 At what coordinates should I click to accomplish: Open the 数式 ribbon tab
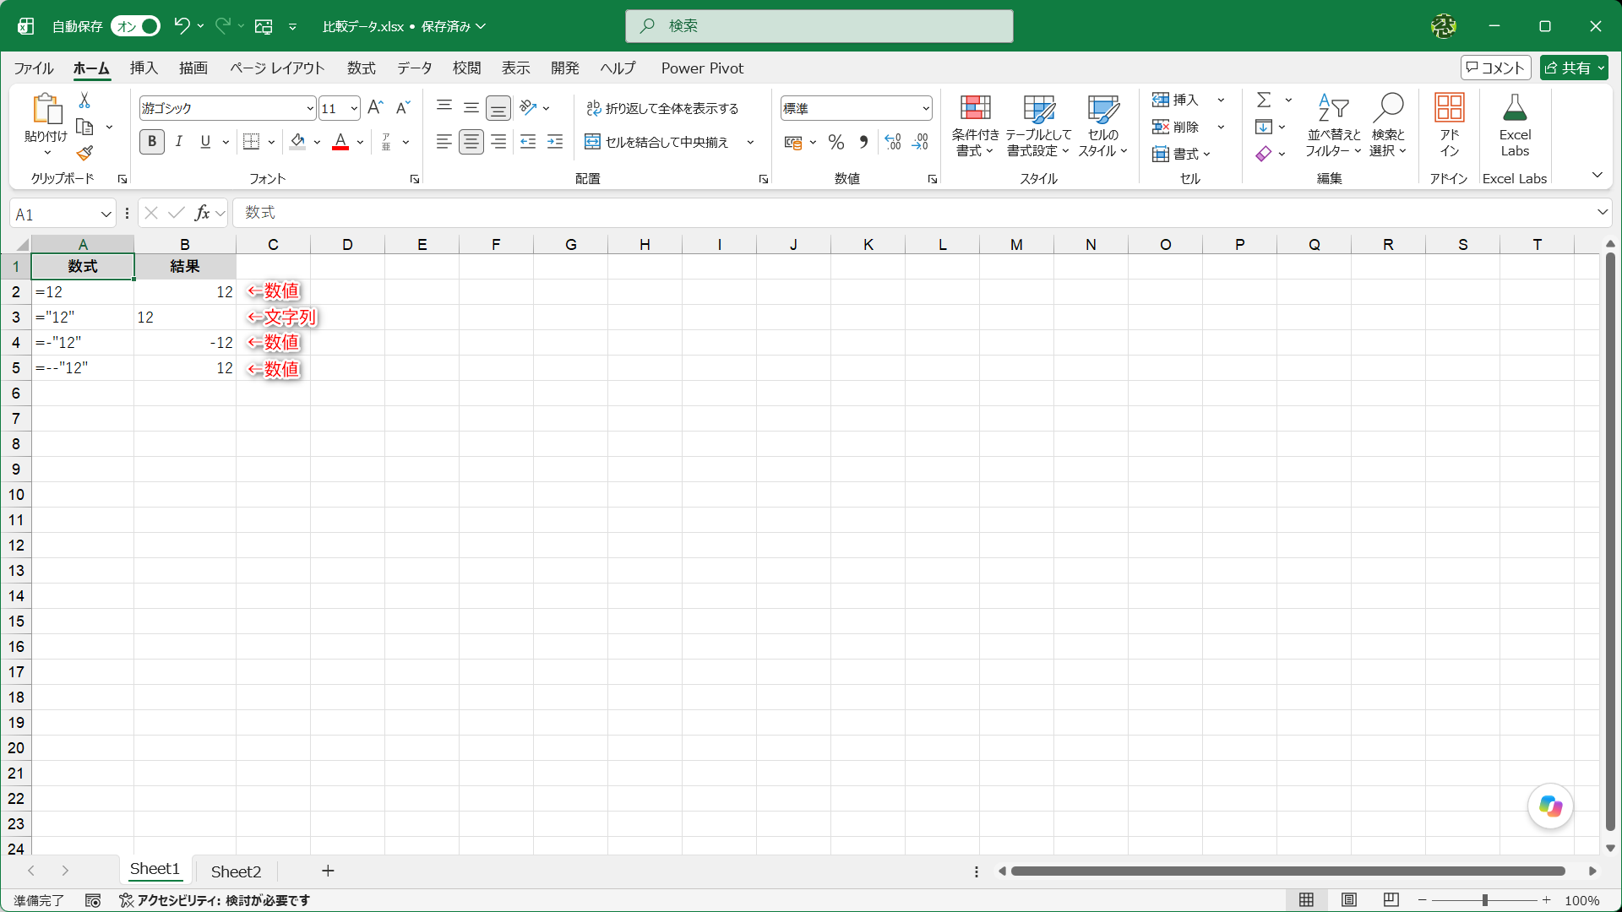362,68
